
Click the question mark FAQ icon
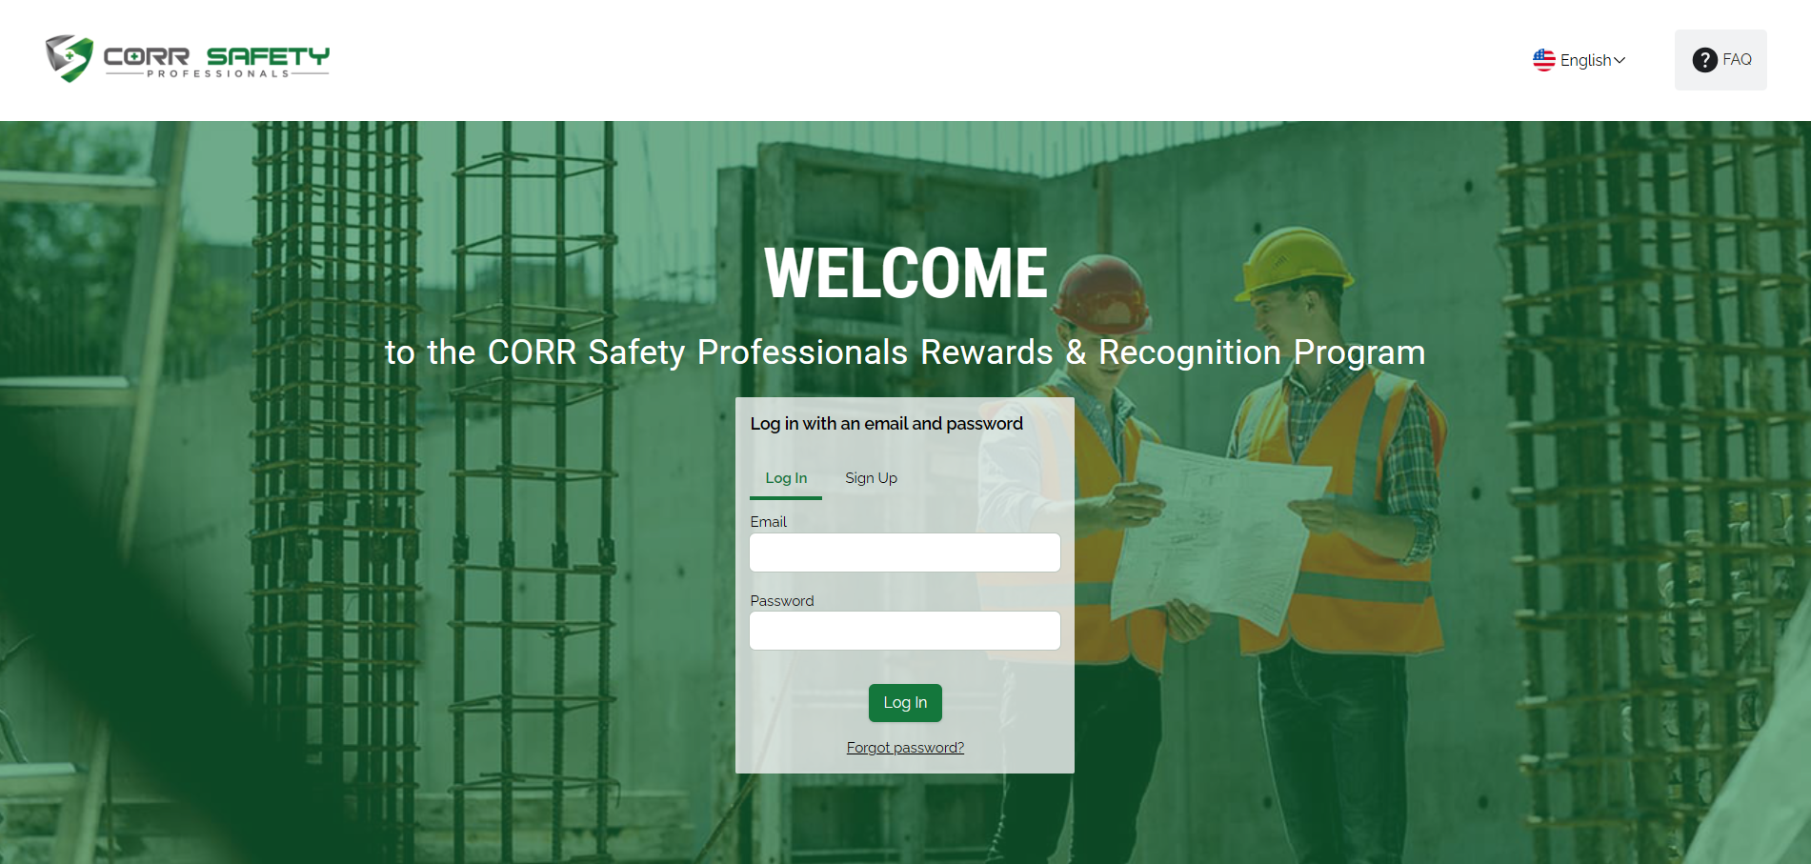(1704, 60)
